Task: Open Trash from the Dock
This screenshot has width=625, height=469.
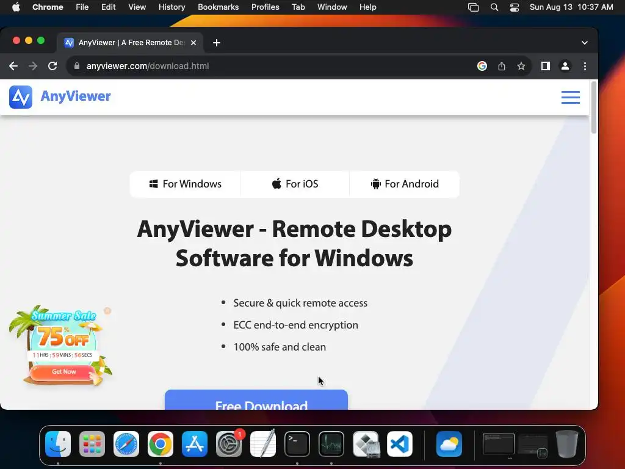Action: pyautogui.click(x=567, y=444)
